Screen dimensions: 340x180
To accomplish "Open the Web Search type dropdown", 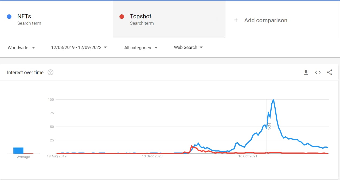I will [x=188, y=47].
